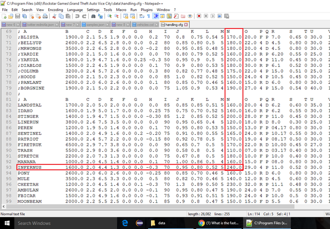Save the current recorded macro icon
This screenshot has width=330, height=229.
pyautogui.click(x=226, y=16)
